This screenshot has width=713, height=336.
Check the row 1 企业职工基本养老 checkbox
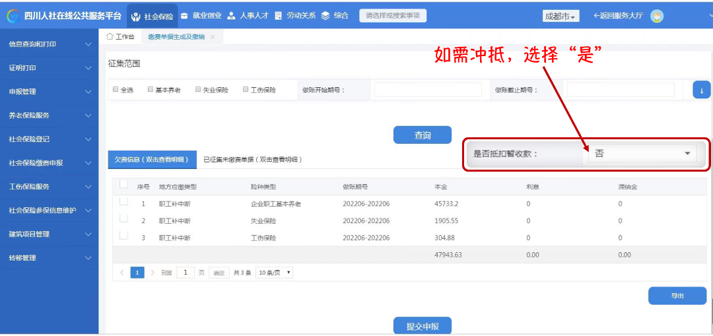(x=123, y=201)
